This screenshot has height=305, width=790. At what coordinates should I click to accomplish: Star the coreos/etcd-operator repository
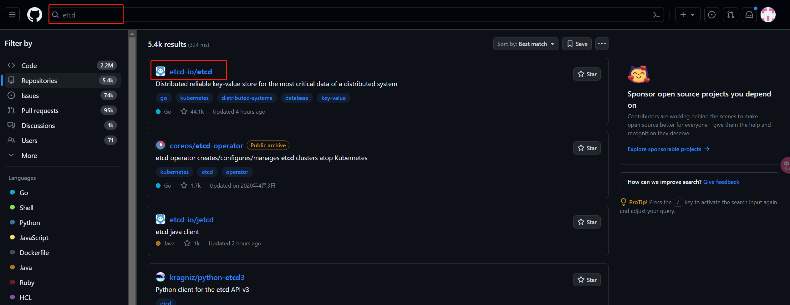click(x=587, y=148)
